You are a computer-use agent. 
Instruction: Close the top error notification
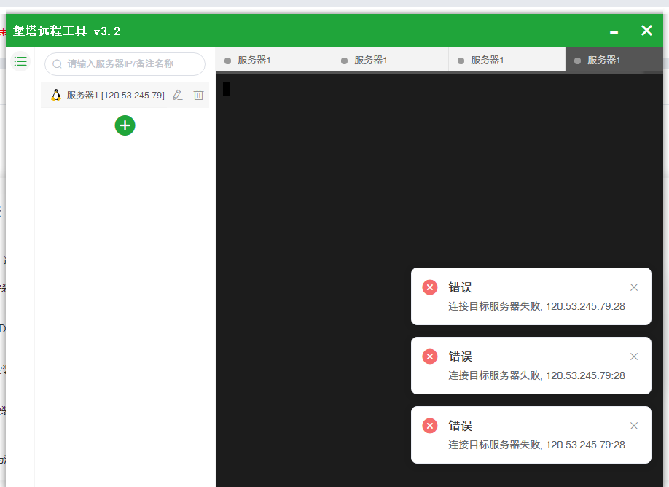(x=634, y=287)
